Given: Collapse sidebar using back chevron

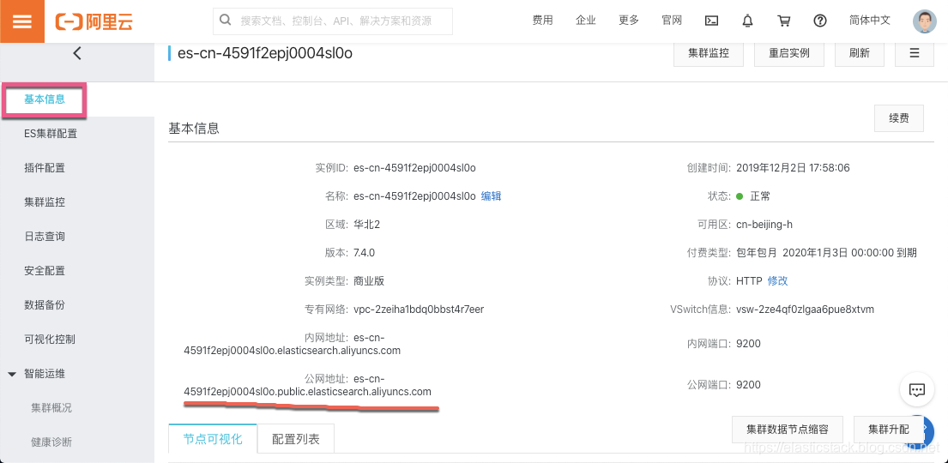Looking at the screenshot, I should click(x=76, y=53).
